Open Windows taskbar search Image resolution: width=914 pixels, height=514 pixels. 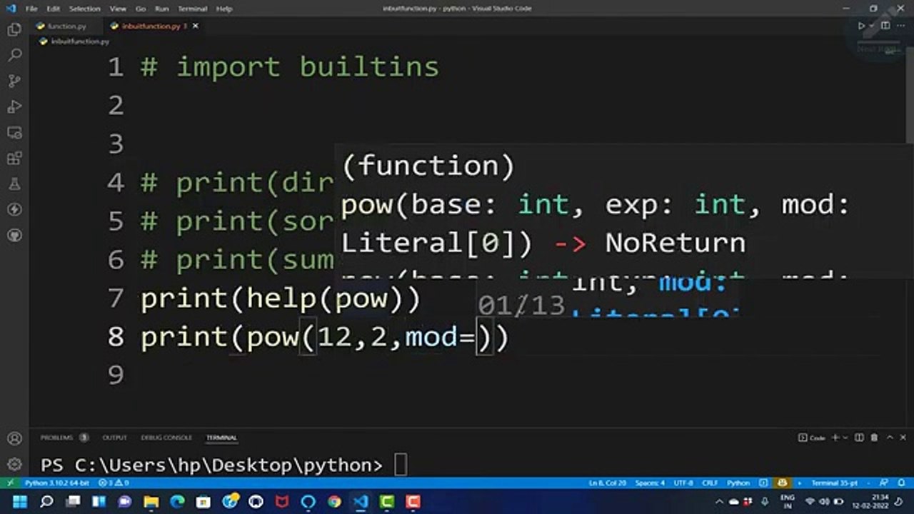tap(46, 502)
